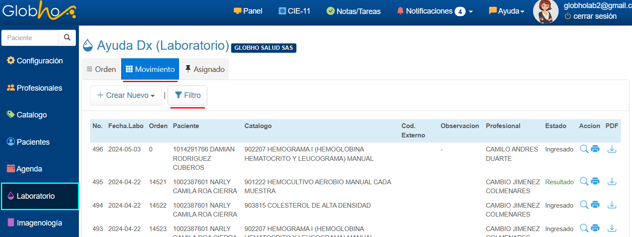The image size is (632, 237).
Task: Expand the Ayuda menu
Action: coord(506,11)
